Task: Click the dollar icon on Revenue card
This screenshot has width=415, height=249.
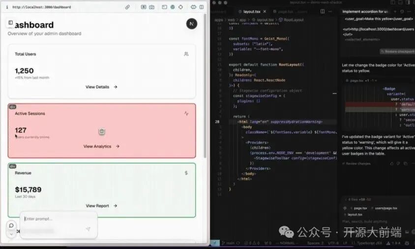Action: pos(186,173)
